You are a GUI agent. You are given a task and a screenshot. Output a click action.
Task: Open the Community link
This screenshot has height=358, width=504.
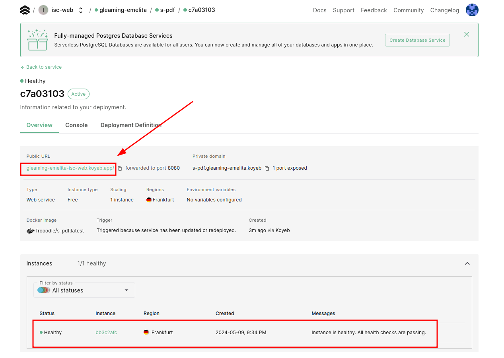point(409,10)
